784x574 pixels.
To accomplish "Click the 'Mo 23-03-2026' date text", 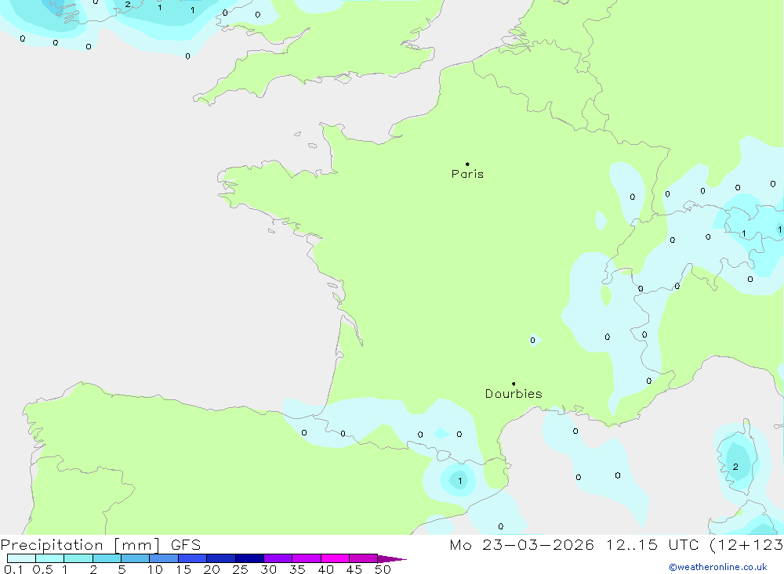I will [522, 544].
